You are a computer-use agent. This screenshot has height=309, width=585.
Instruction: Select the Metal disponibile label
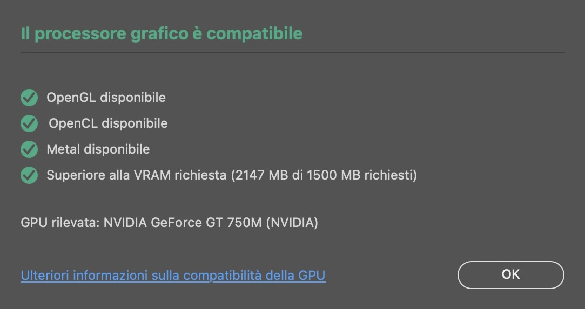[x=98, y=149]
